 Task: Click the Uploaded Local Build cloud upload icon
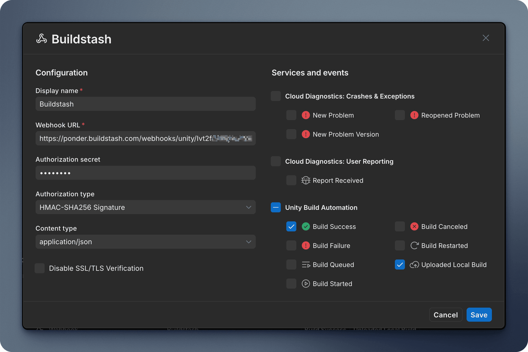414,265
